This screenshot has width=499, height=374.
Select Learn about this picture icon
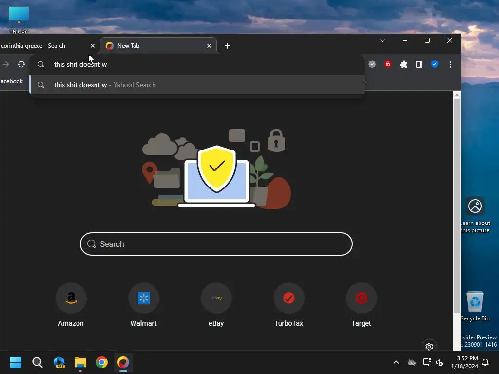click(475, 216)
